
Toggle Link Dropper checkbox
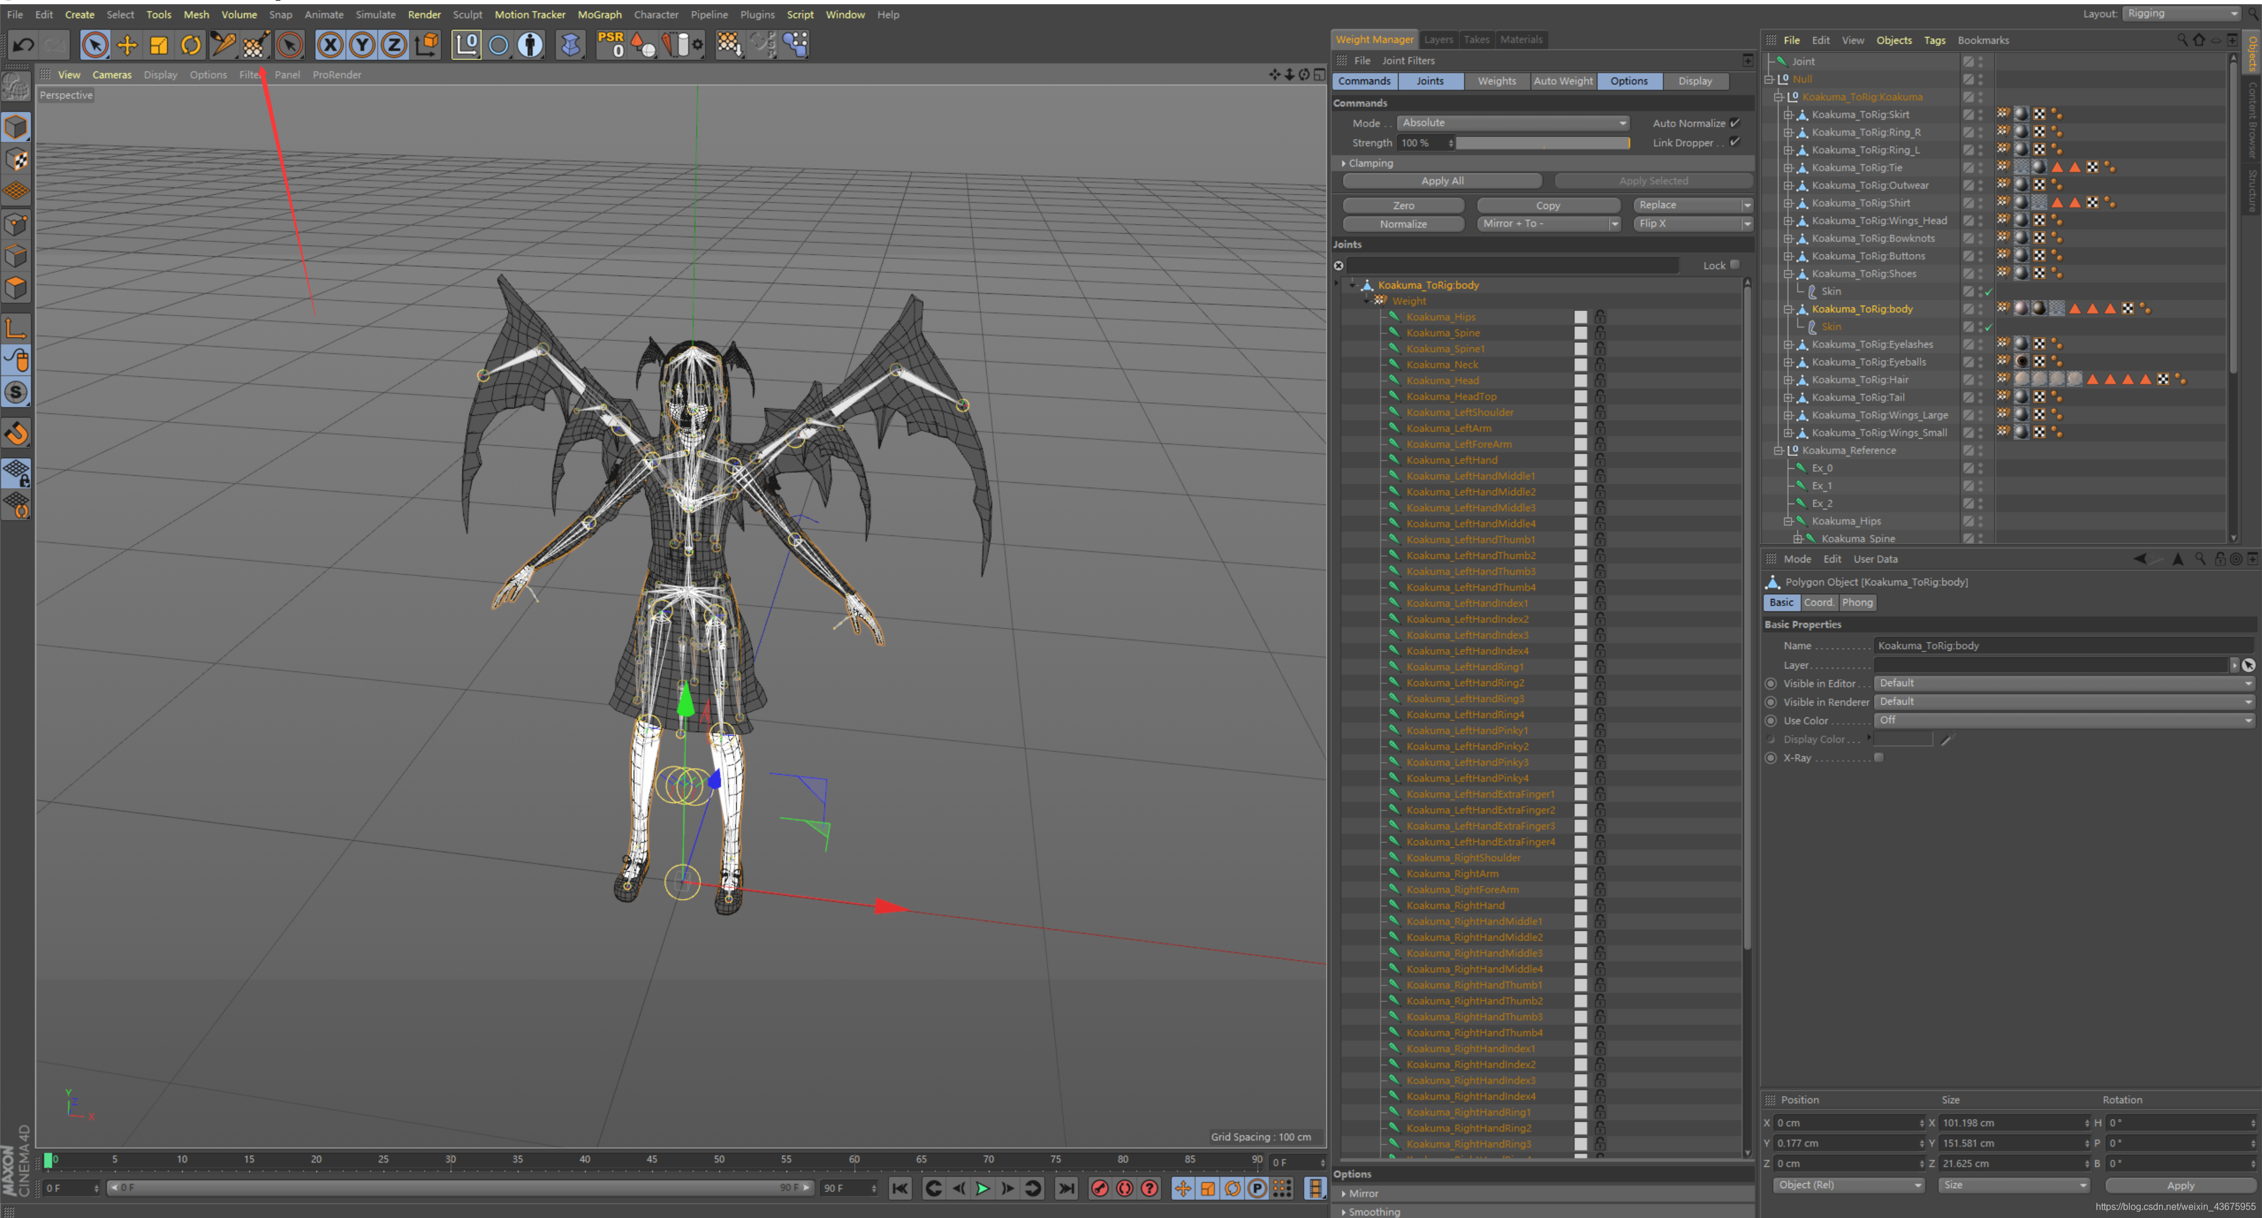click(1734, 143)
